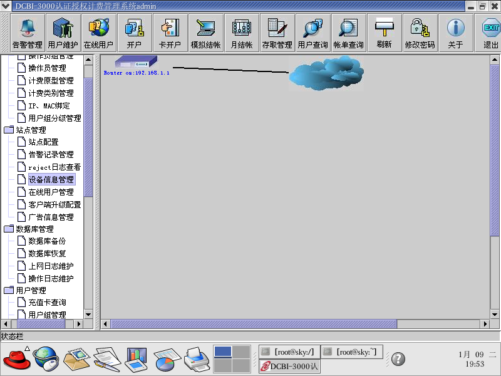Open the printer manager icon in panel
Viewport: 501px width, 376px height.
(197, 359)
